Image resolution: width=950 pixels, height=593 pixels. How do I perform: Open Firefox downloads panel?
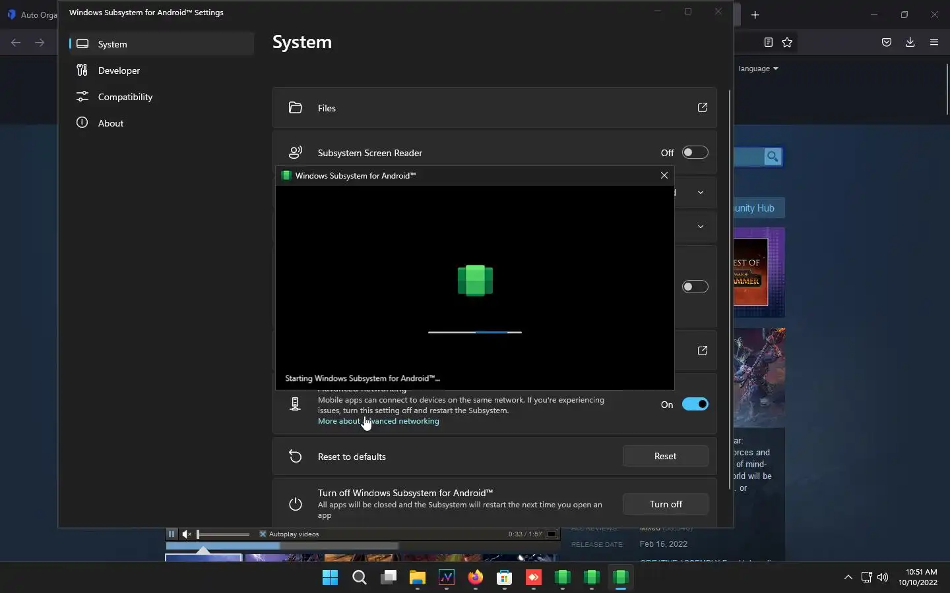pos(910,42)
